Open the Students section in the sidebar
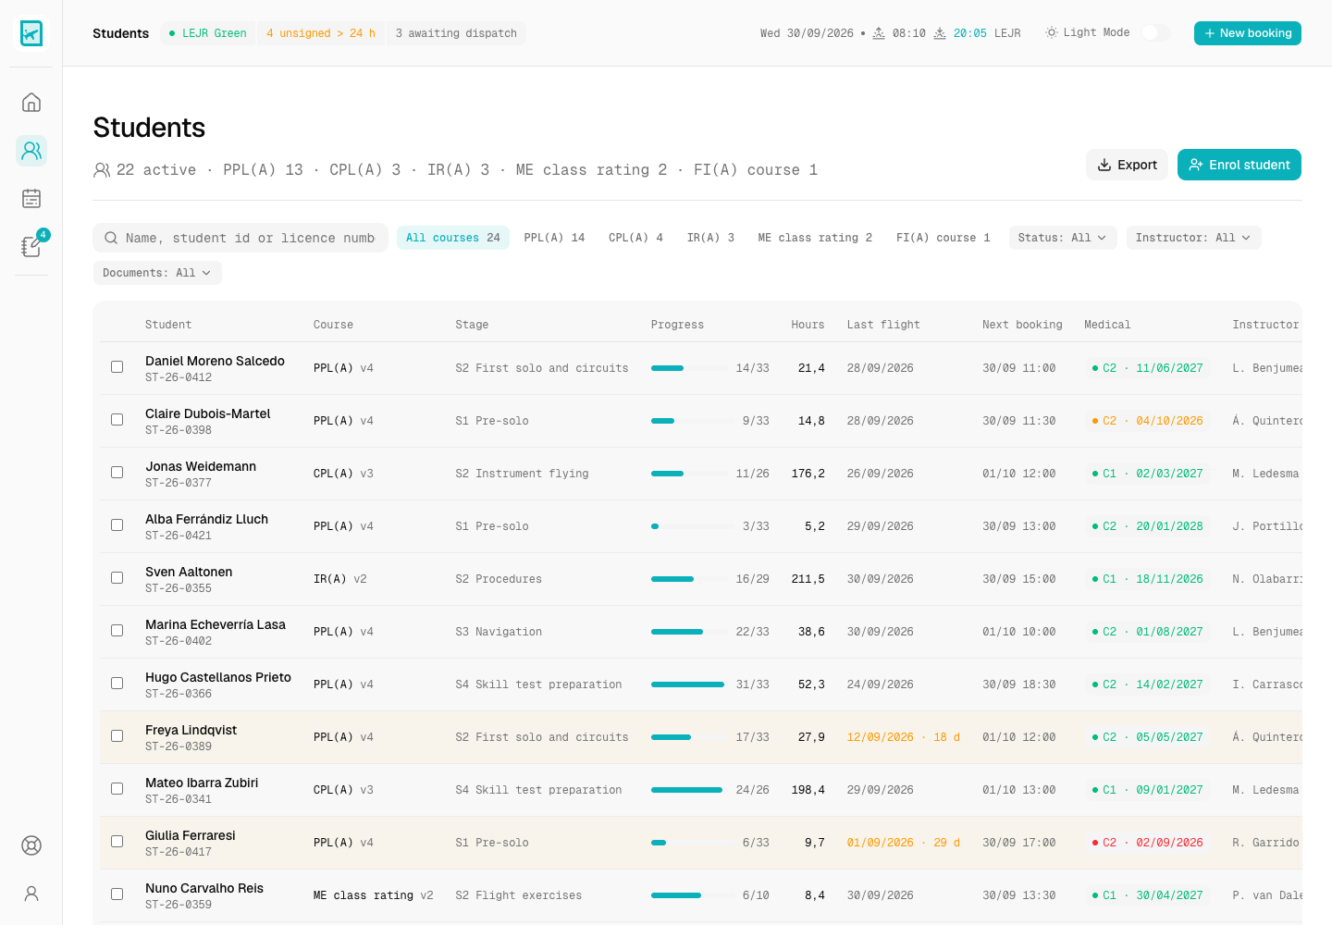 31,150
